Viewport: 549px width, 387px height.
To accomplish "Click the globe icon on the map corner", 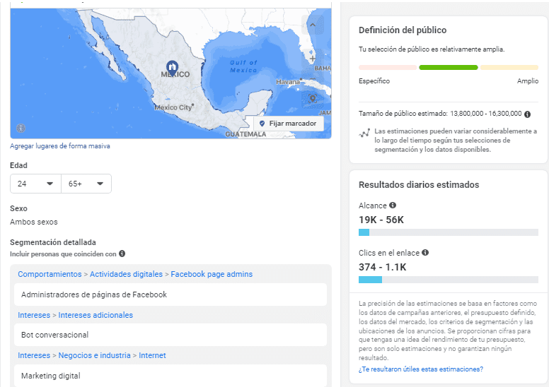I will click(x=21, y=129).
